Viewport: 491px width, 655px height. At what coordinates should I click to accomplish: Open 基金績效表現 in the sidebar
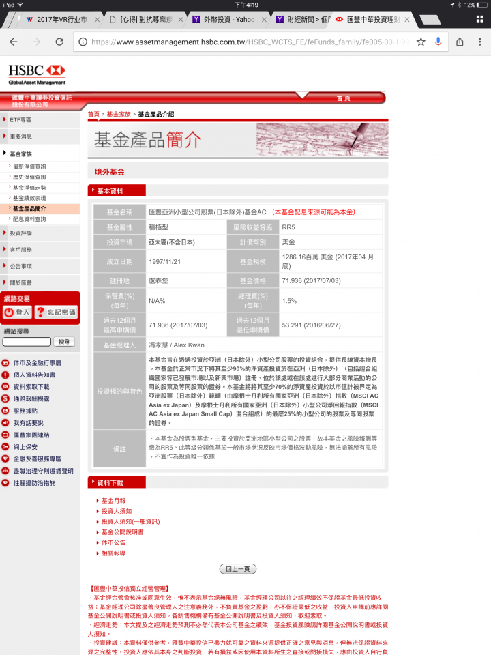click(x=29, y=198)
